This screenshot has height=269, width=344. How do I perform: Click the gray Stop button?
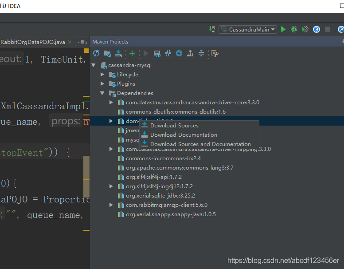[328, 29]
